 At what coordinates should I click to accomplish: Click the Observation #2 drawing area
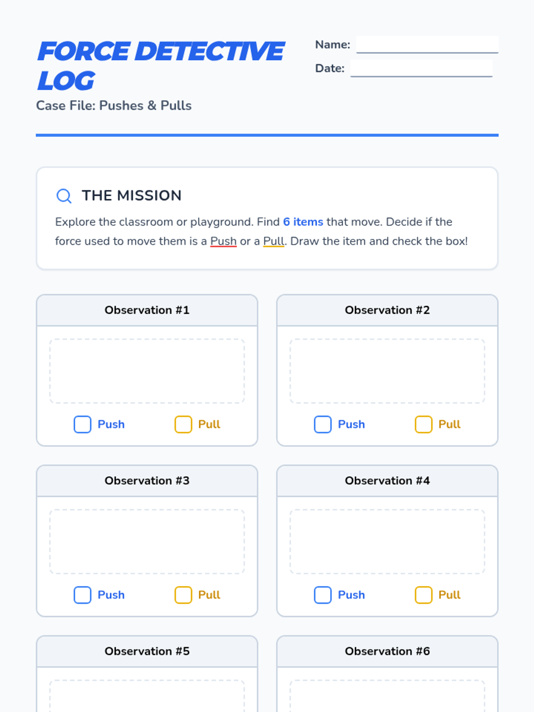(x=387, y=371)
